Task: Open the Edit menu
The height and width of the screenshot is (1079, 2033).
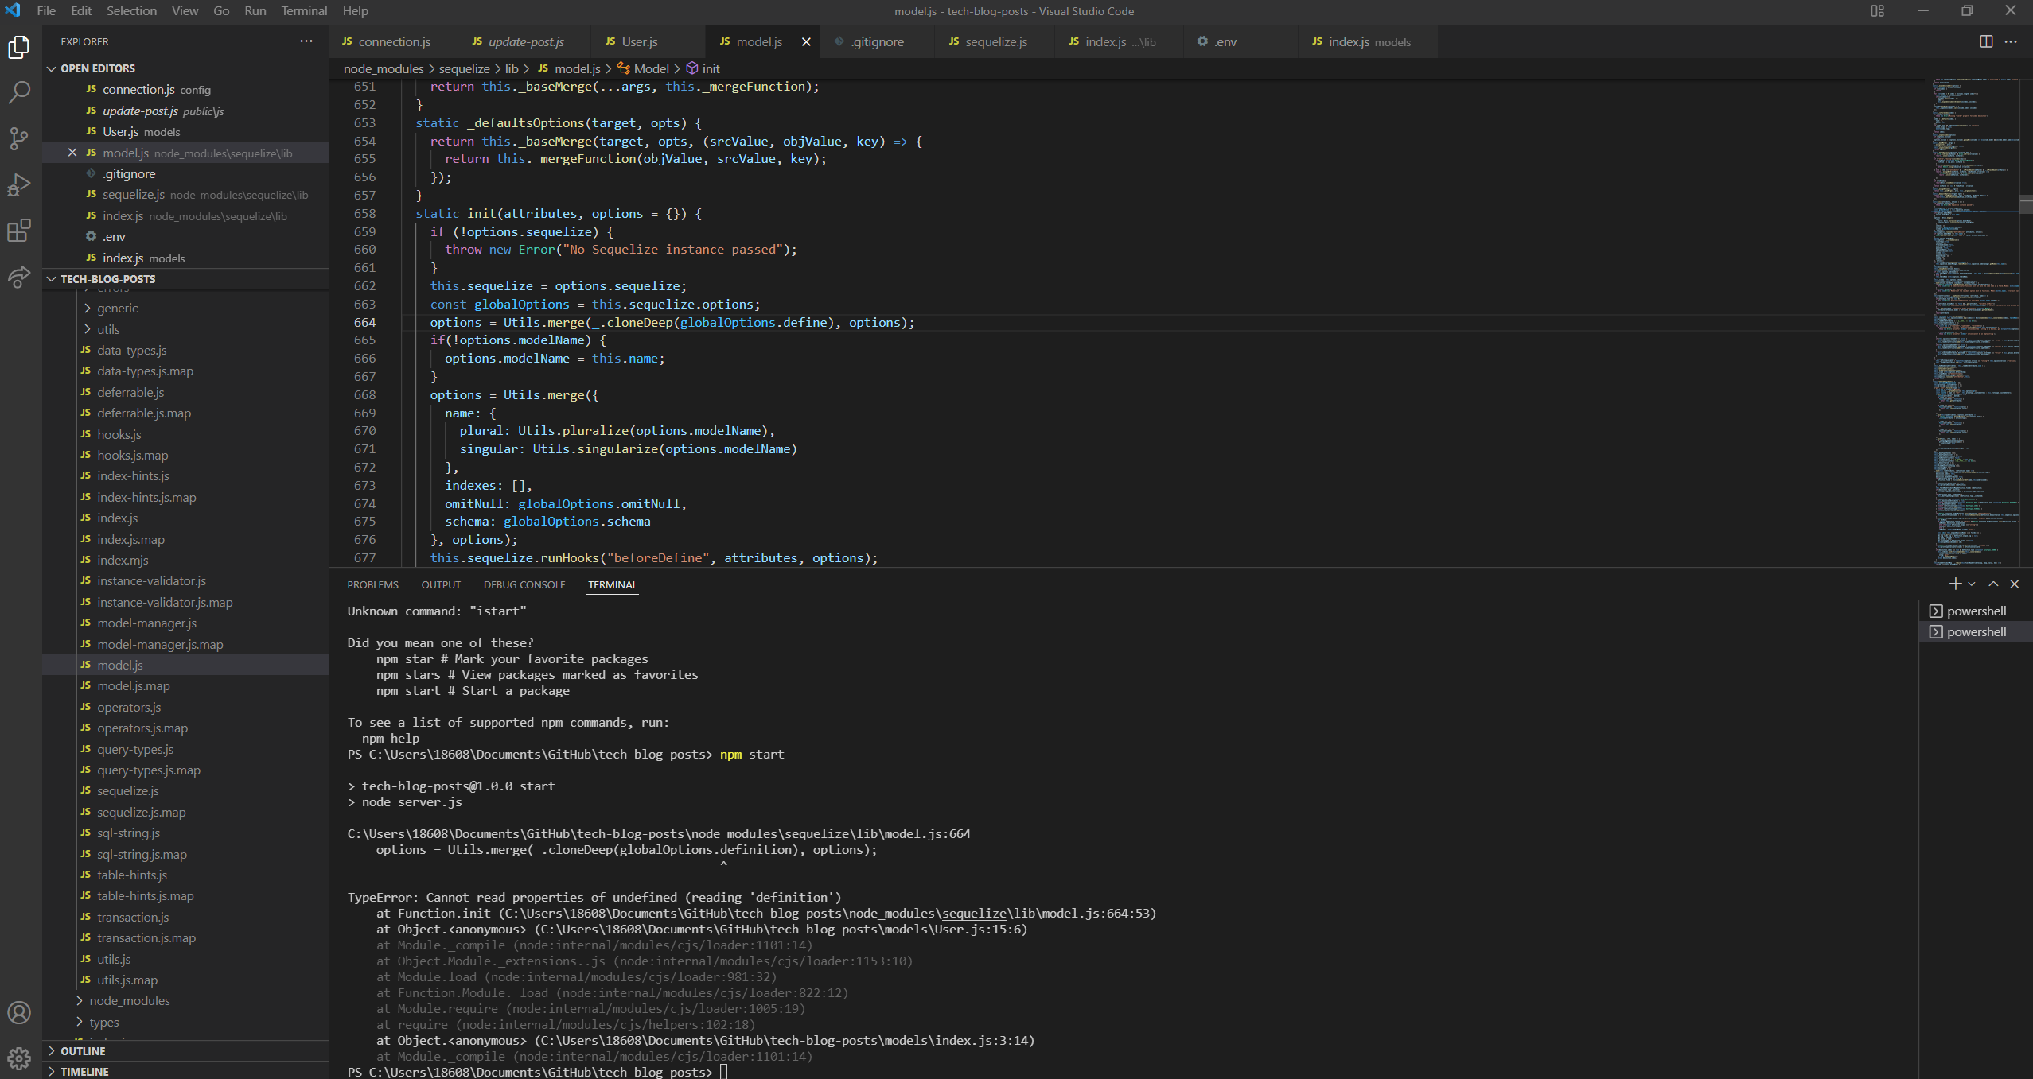Action: [x=80, y=11]
